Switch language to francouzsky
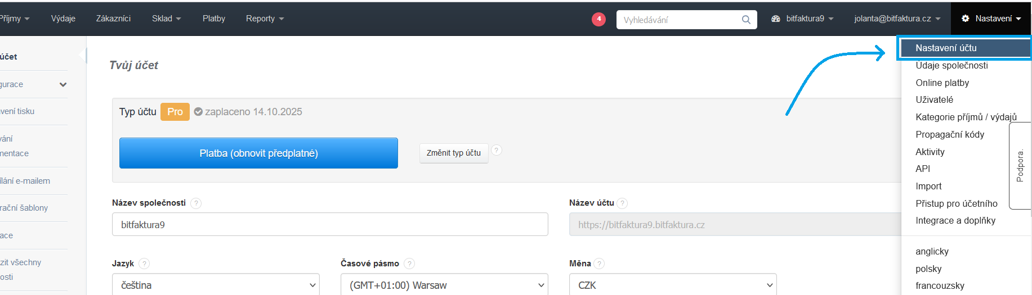This screenshot has height=295, width=1032. pyautogui.click(x=940, y=285)
